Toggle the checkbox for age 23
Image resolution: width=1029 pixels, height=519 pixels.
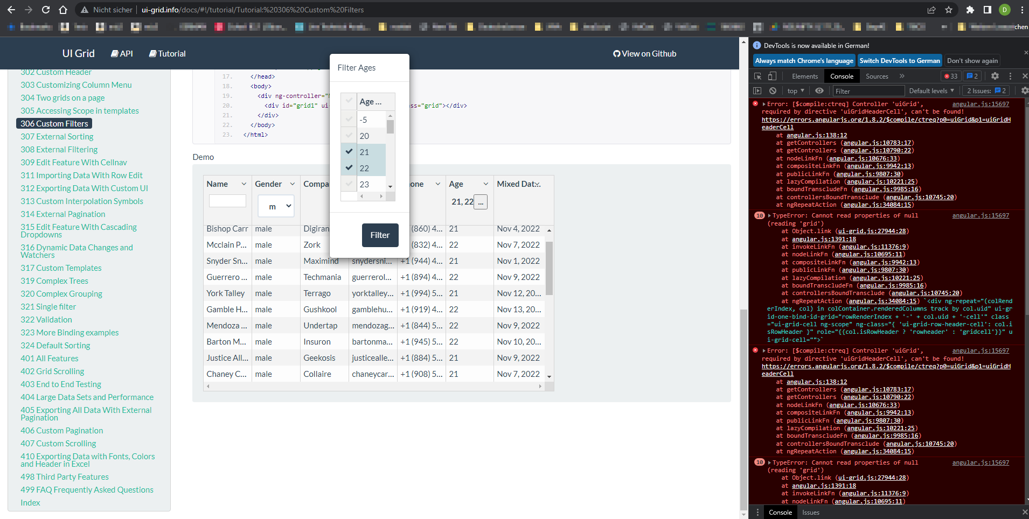(x=349, y=184)
